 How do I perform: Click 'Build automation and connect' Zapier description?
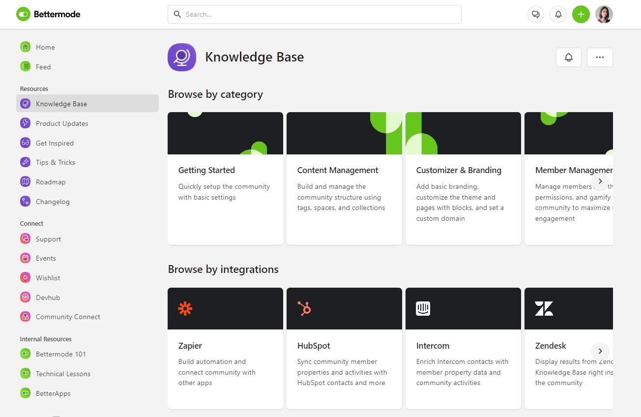(x=217, y=372)
